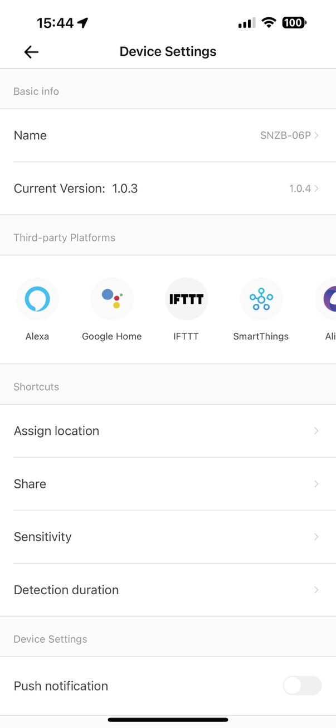Screen dimensions: 336x728
Task: Open the Share option
Action: pyautogui.click(x=168, y=484)
